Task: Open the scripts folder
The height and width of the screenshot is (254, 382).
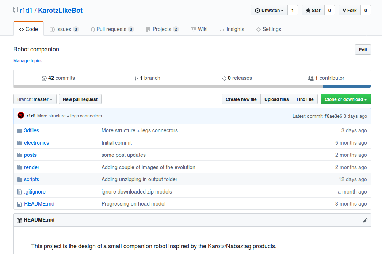Action: click(x=31, y=179)
